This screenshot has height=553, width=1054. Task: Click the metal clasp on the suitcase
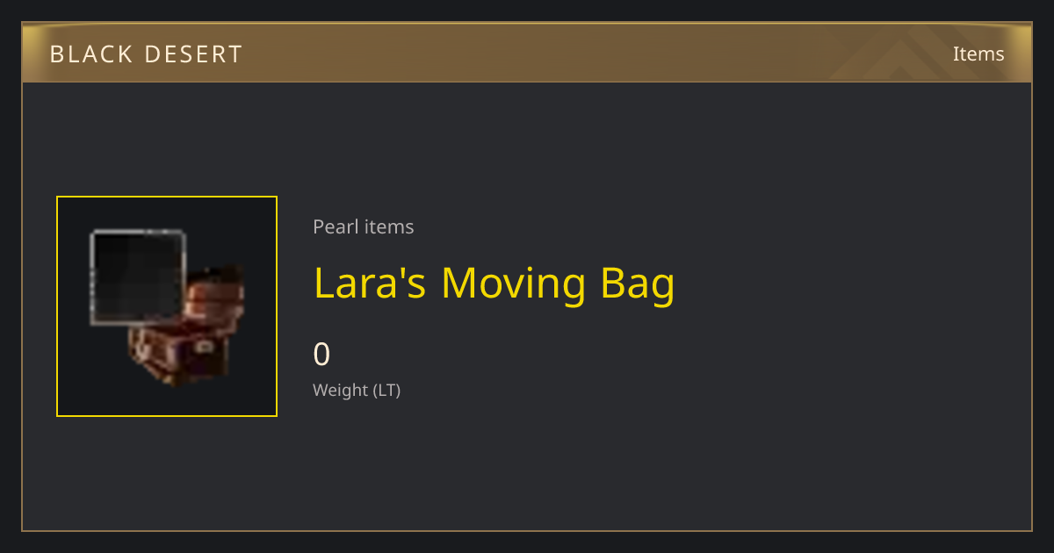[x=203, y=346]
